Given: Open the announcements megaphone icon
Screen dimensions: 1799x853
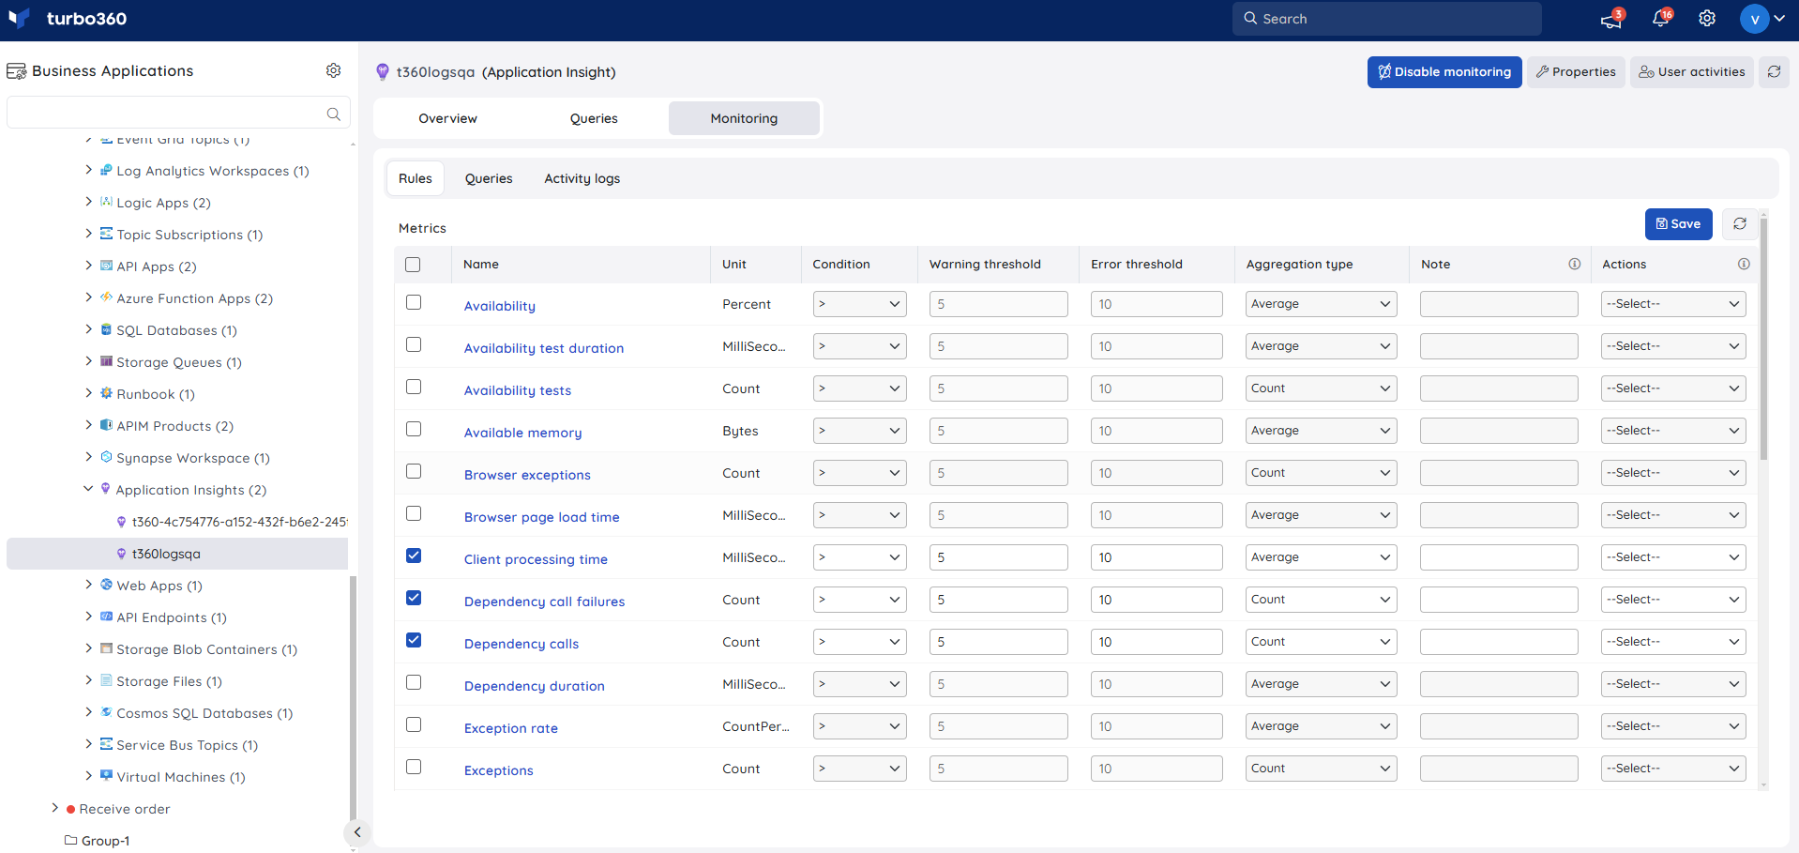Looking at the screenshot, I should [x=1611, y=19].
